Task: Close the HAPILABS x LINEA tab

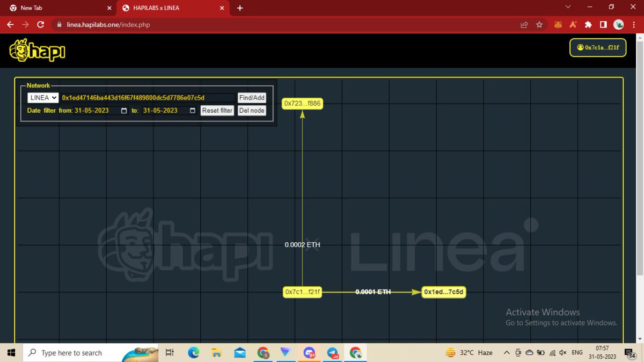Action: pos(222,8)
